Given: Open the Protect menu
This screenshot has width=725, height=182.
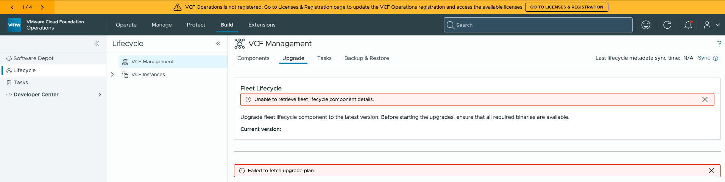Looking at the screenshot, I should point(196,25).
